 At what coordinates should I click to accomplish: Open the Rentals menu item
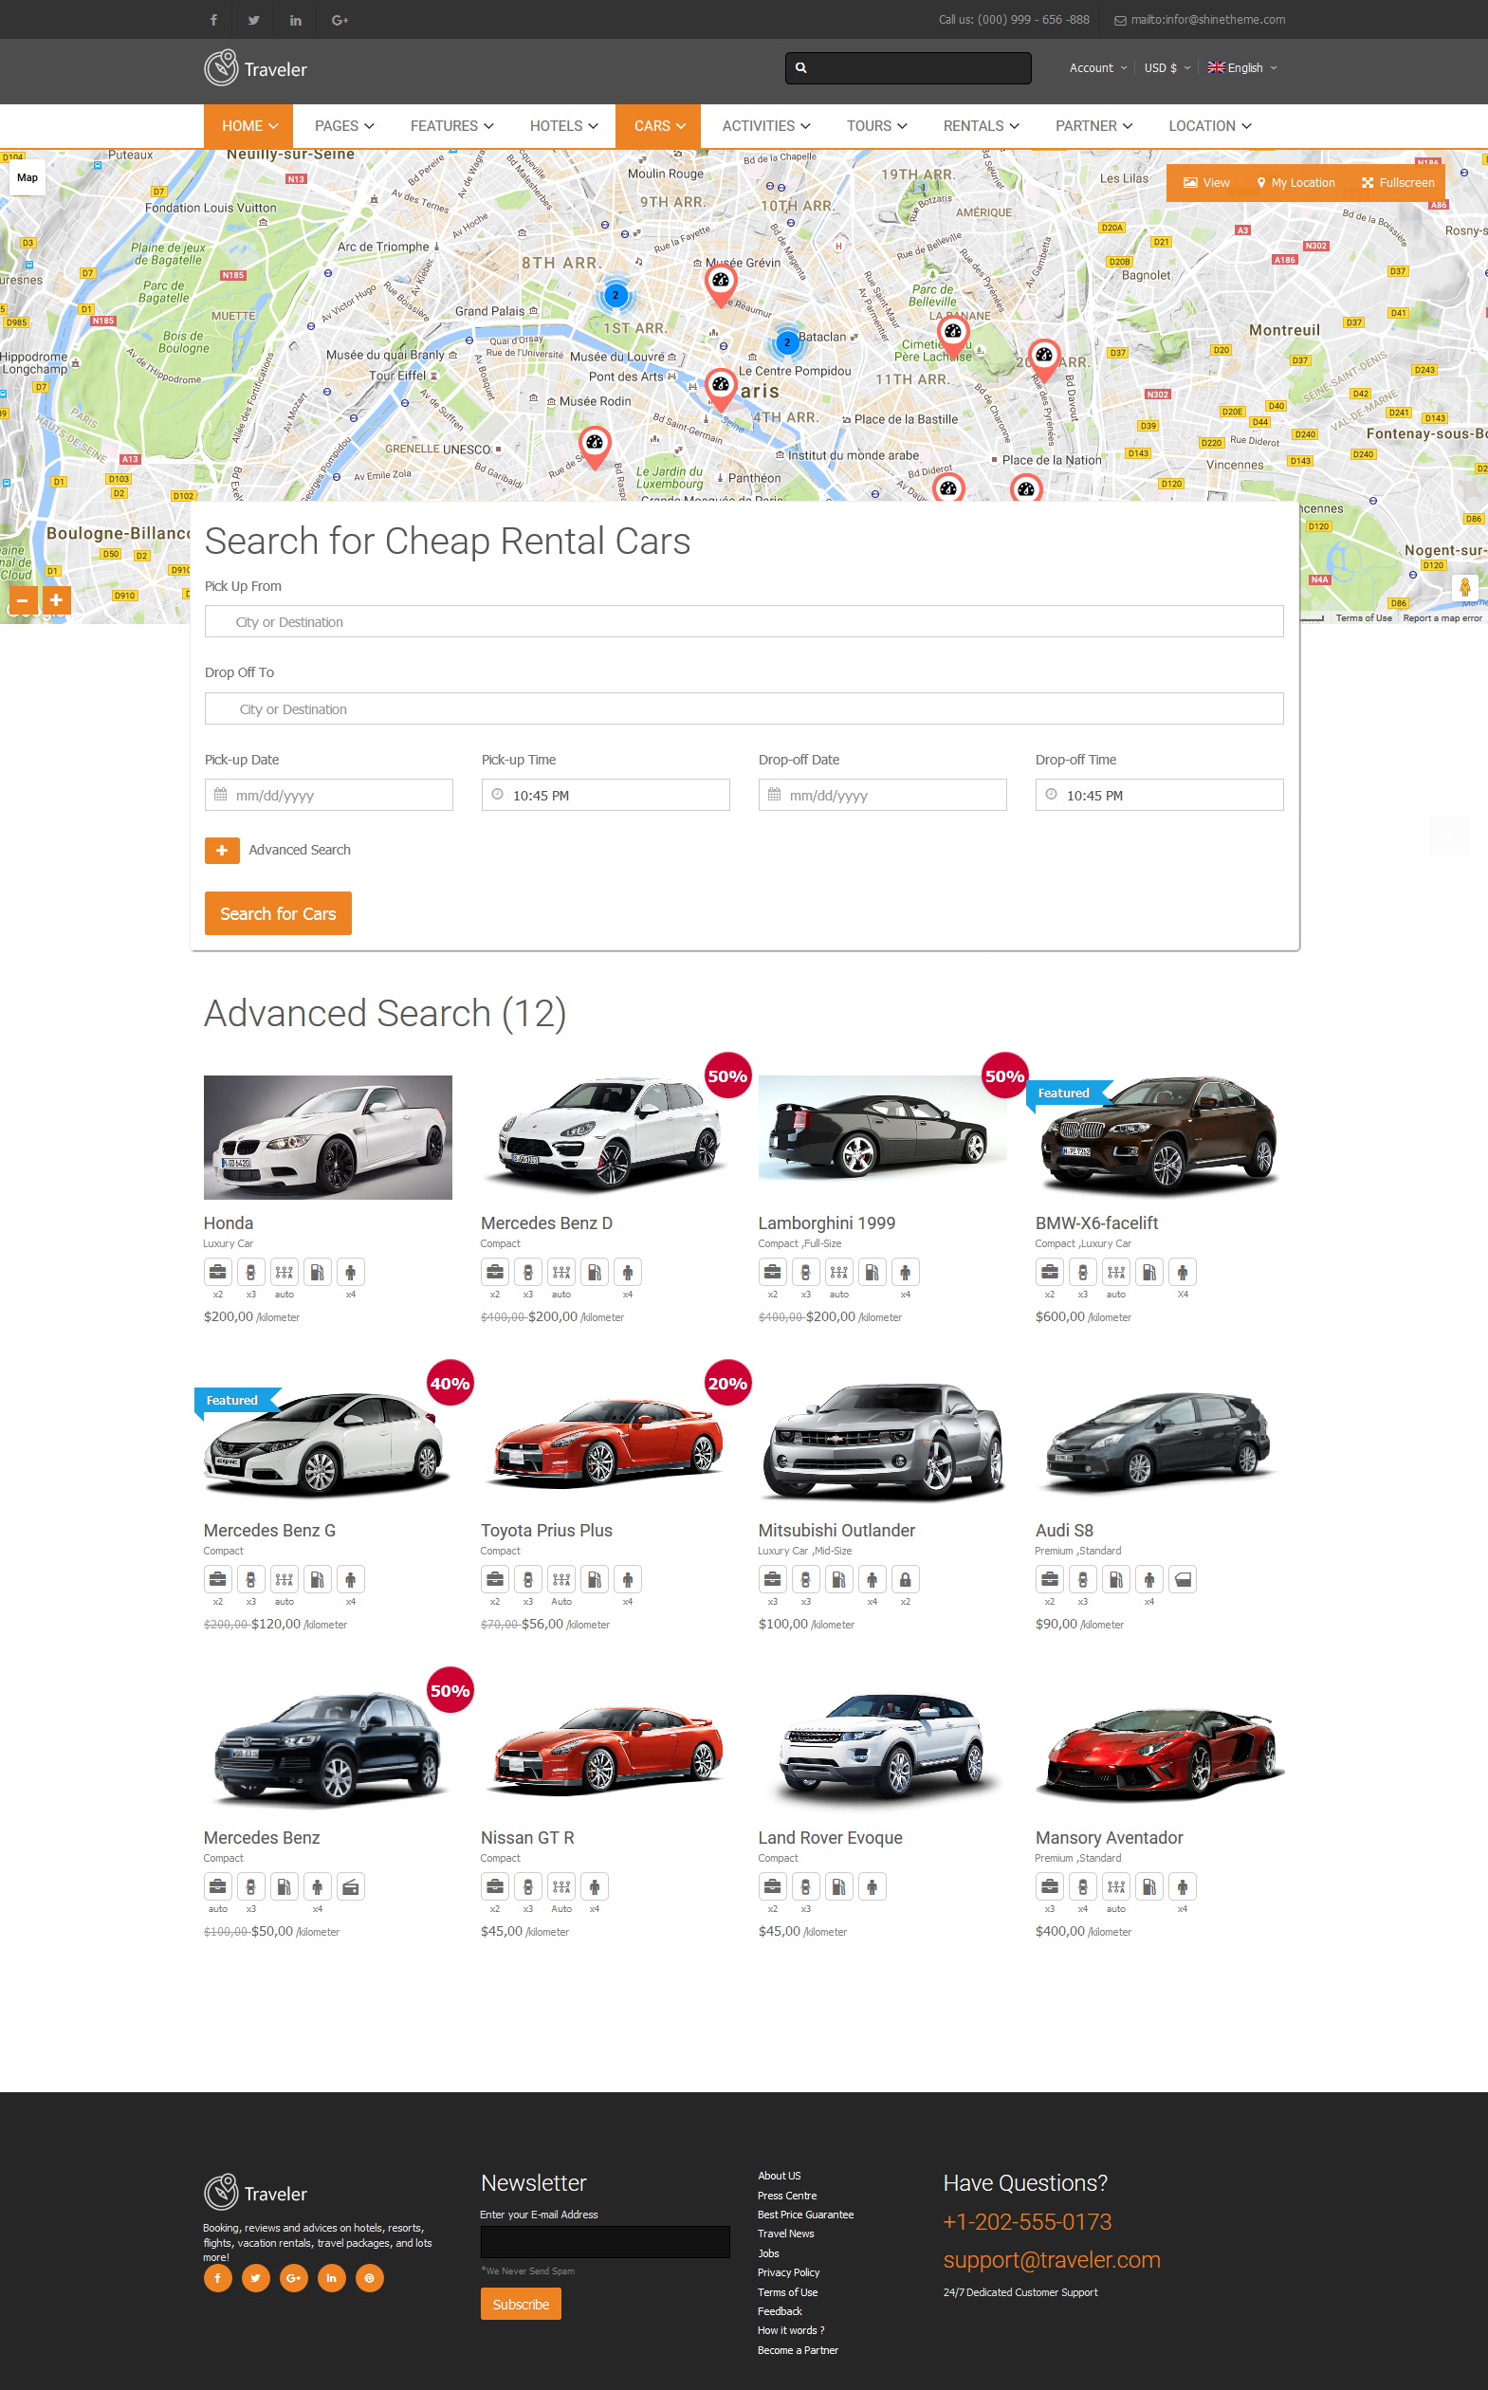(982, 126)
